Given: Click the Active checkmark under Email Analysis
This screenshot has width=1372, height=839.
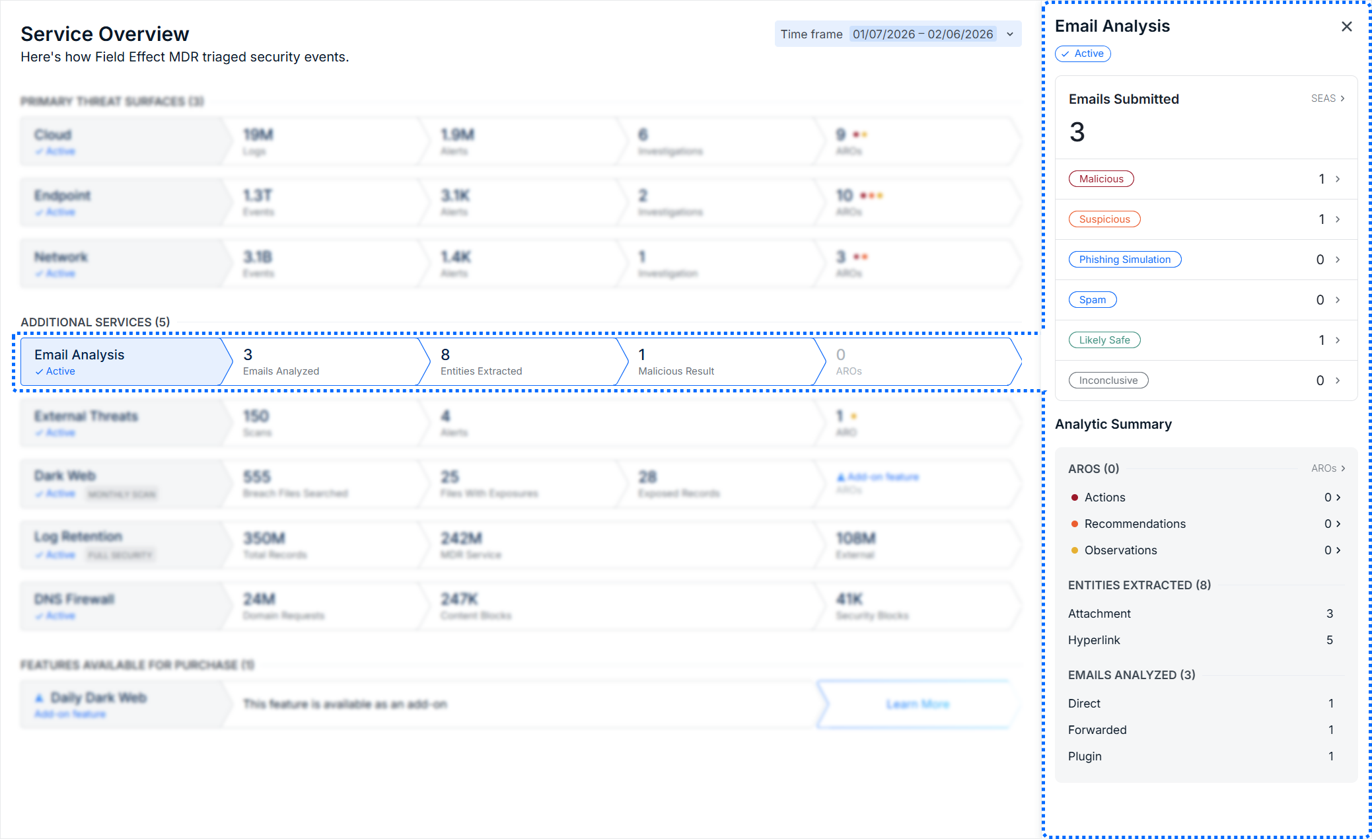Looking at the screenshot, I should tap(40, 372).
